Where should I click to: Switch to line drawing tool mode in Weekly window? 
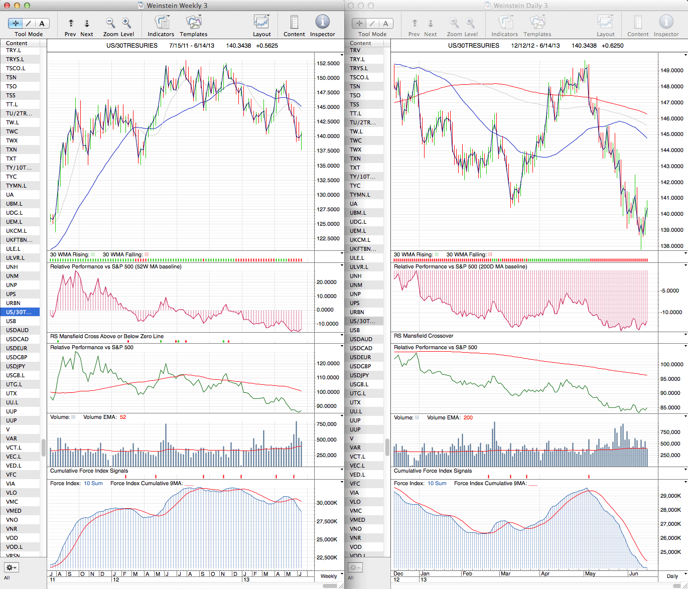(29, 23)
